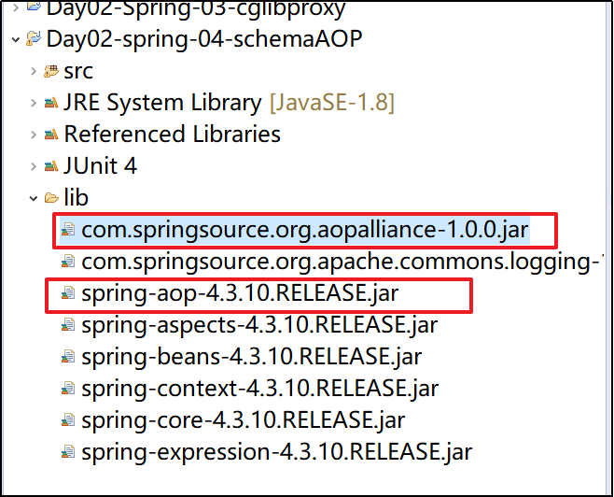The width and height of the screenshot is (614, 497).
Task: Expand the JUnit 4 library node
Action: [34, 166]
